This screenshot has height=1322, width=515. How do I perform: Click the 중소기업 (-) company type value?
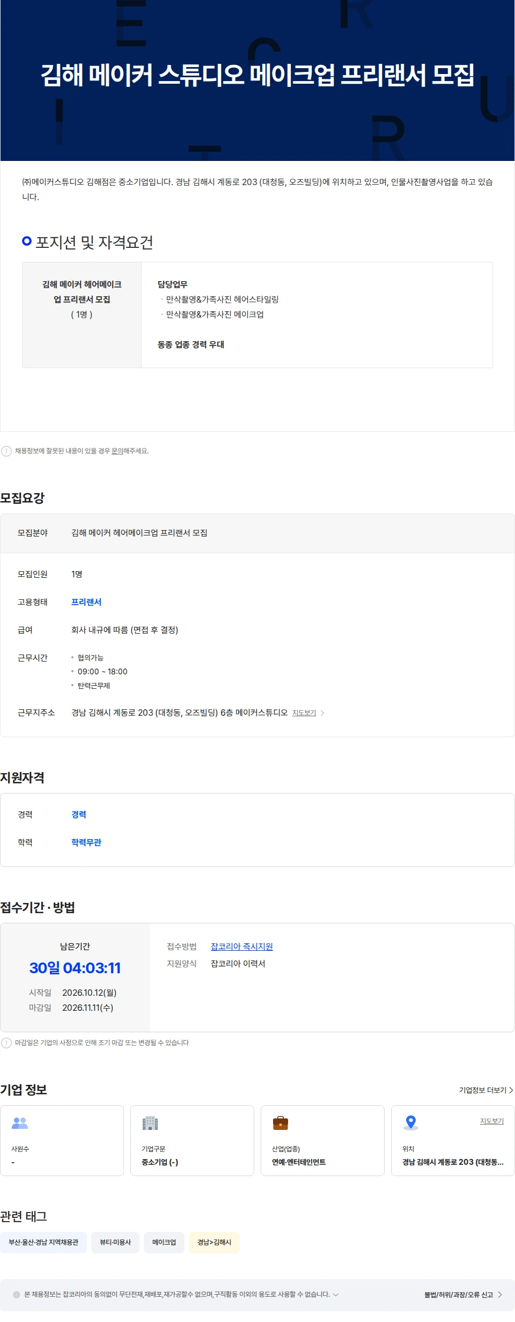160,1162
